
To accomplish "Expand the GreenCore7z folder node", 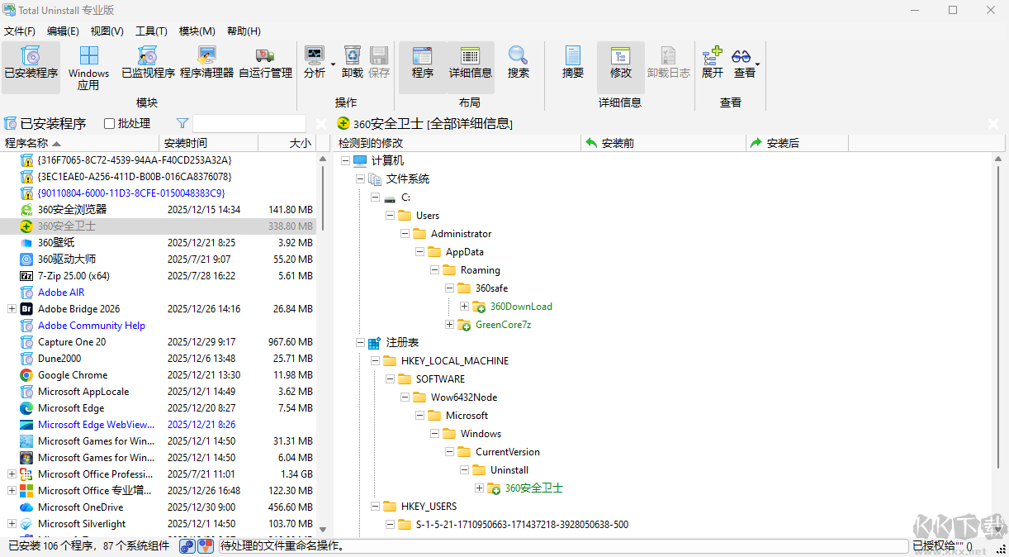I will pos(449,325).
